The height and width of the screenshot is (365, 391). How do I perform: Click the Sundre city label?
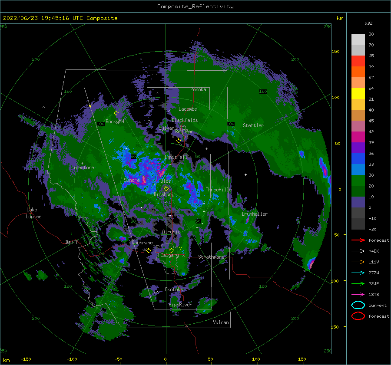point(132,180)
